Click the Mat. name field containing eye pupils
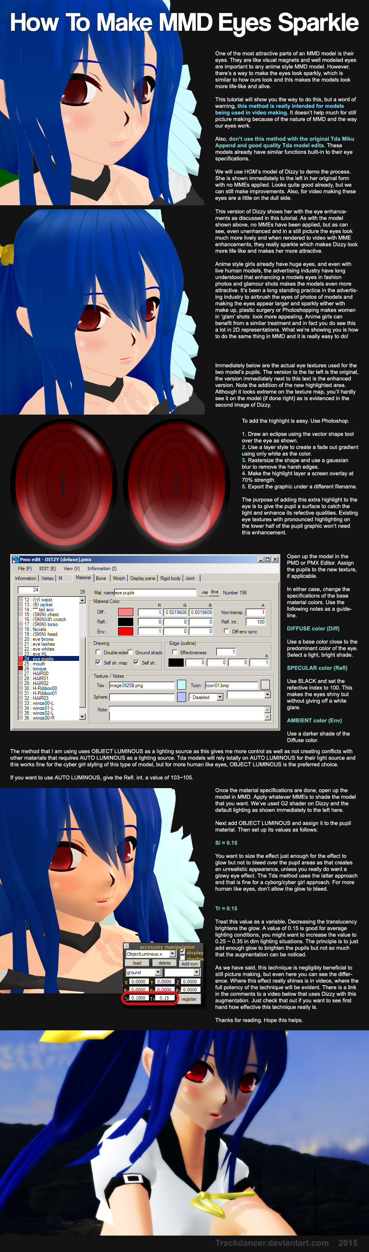This screenshot has width=369, height=1252. click(x=155, y=592)
